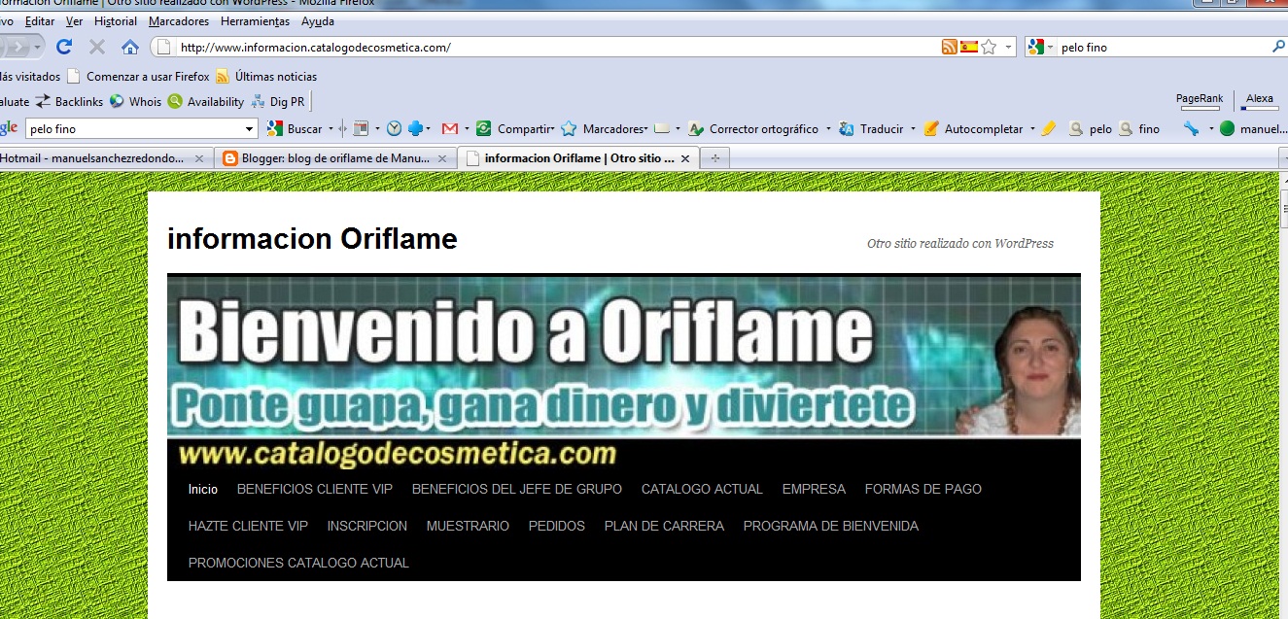1288x619 pixels.
Task: Open the Editar menu
Action: (40, 21)
